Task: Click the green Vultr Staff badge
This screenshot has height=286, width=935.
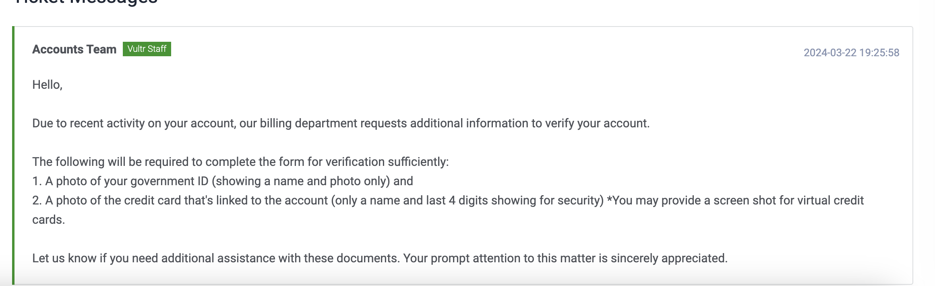Action: click(147, 49)
